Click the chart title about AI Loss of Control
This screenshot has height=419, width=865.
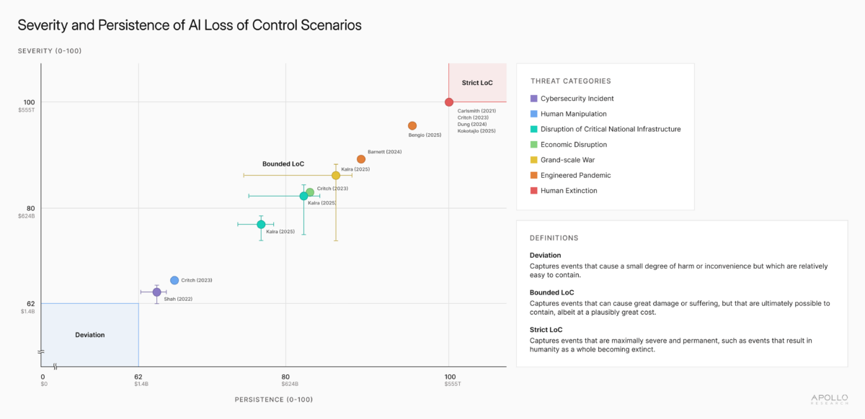(x=190, y=25)
